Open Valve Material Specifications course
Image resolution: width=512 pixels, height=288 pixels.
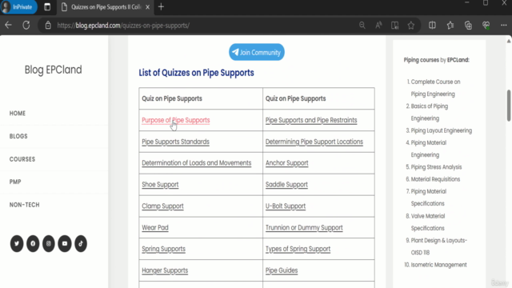428,222
